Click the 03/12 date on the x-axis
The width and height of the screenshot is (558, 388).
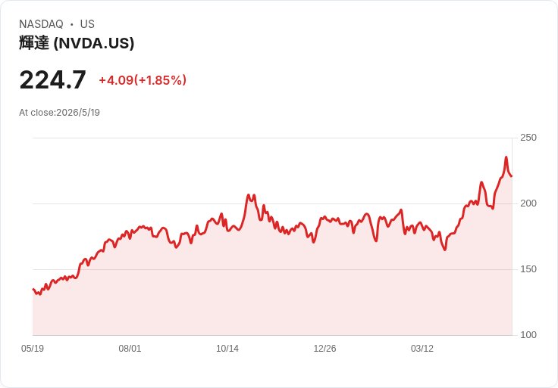(x=422, y=349)
